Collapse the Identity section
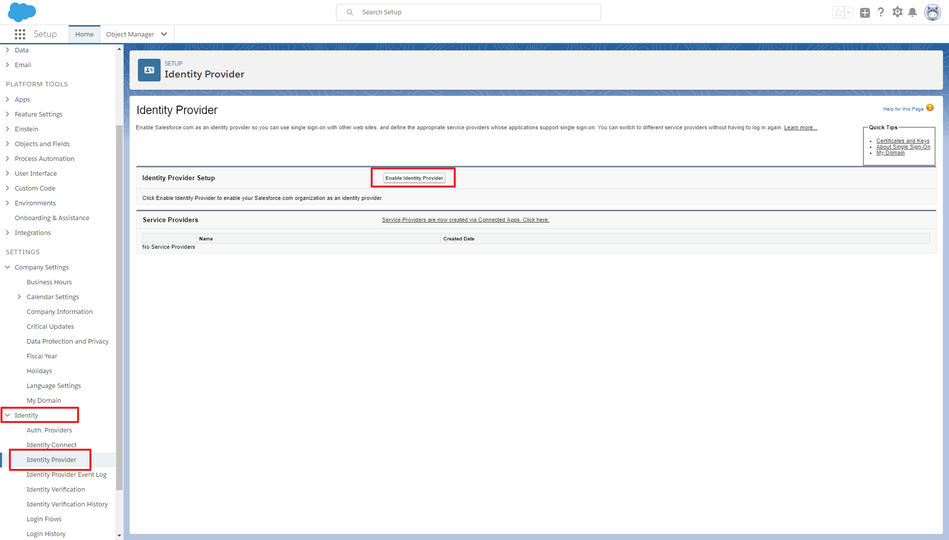 click(x=7, y=415)
